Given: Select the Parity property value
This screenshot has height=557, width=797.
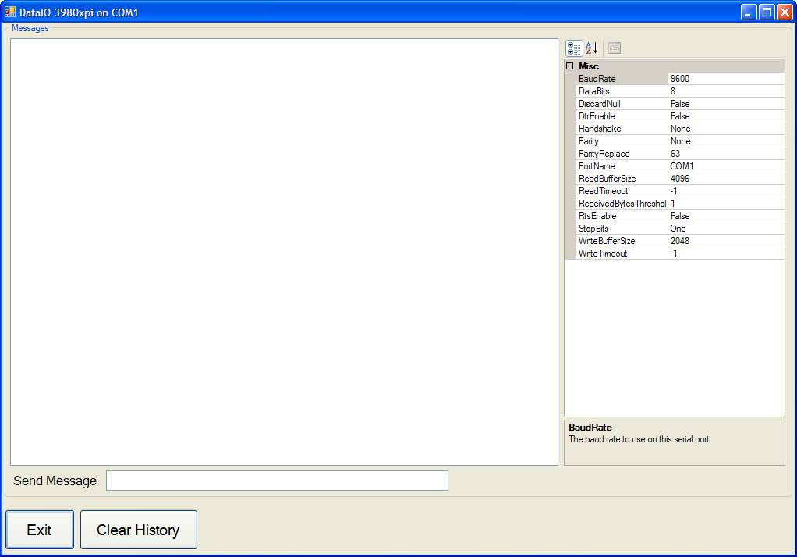Looking at the screenshot, I should click(x=726, y=141).
